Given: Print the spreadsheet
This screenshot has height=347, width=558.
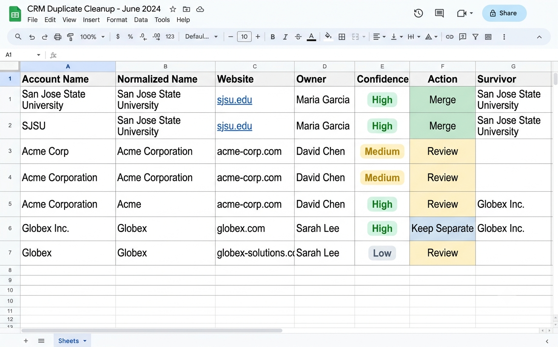Looking at the screenshot, I should tap(58, 37).
